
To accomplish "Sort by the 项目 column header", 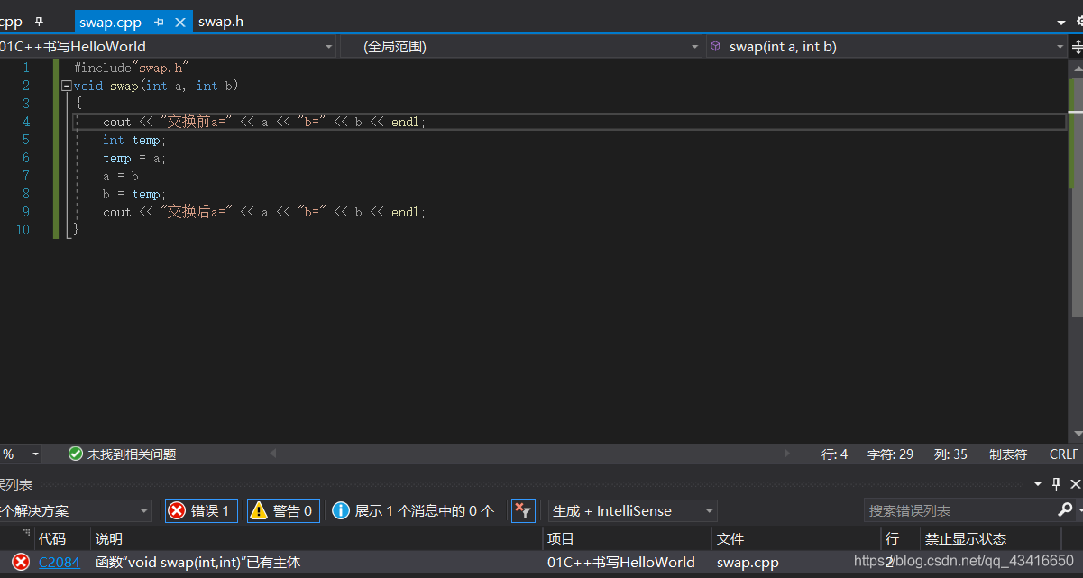I will tap(561, 538).
